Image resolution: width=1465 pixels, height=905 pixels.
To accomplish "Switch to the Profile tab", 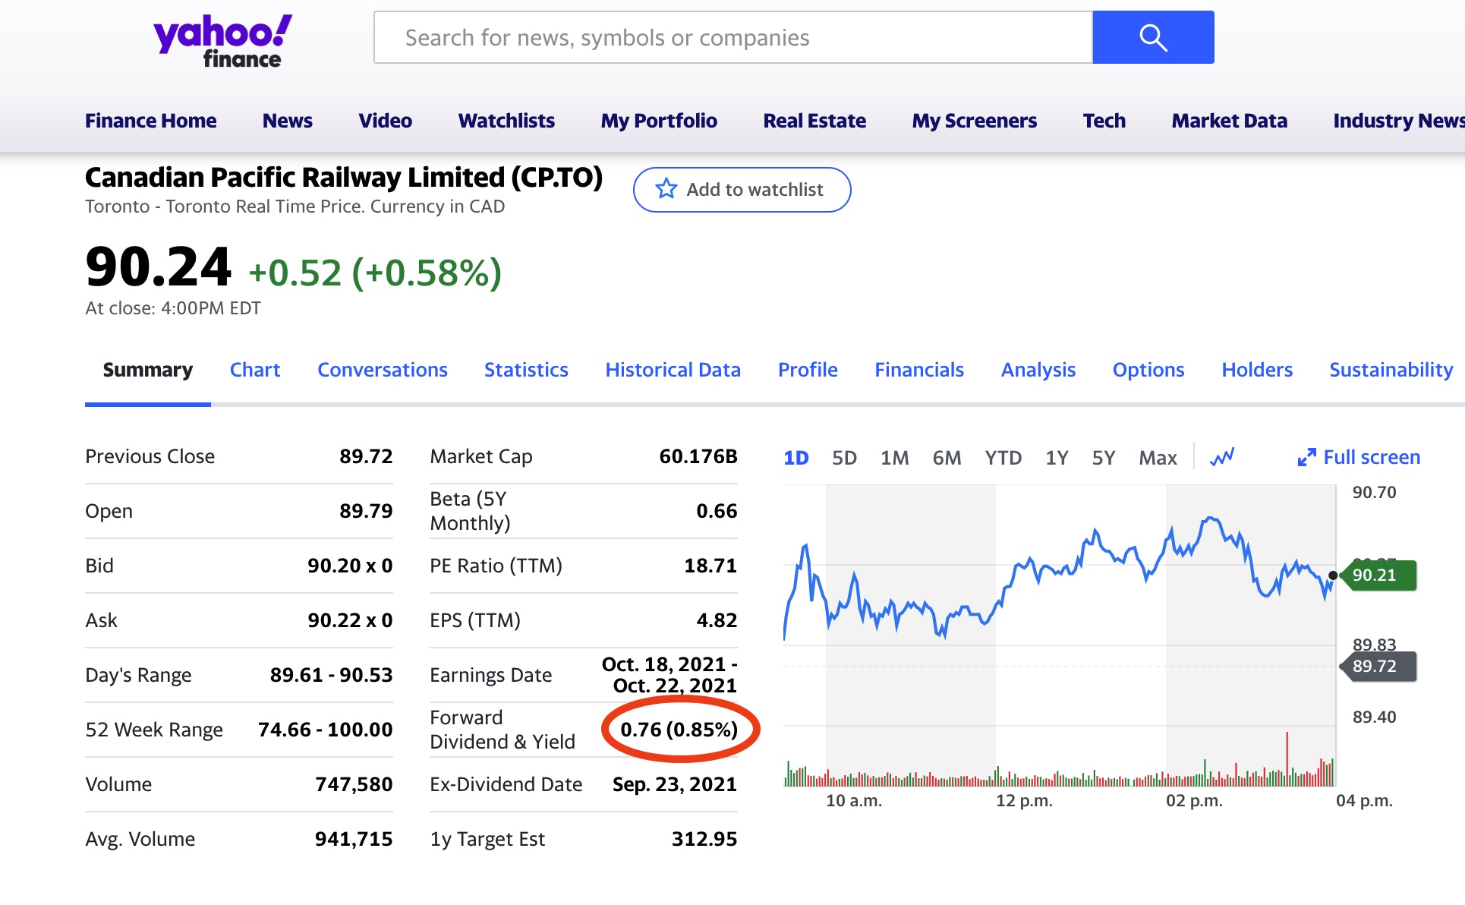I will tap(808, 370).
